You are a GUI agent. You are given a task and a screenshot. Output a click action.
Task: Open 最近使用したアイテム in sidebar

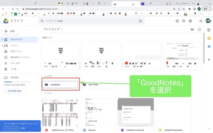[x=19, y=57]
